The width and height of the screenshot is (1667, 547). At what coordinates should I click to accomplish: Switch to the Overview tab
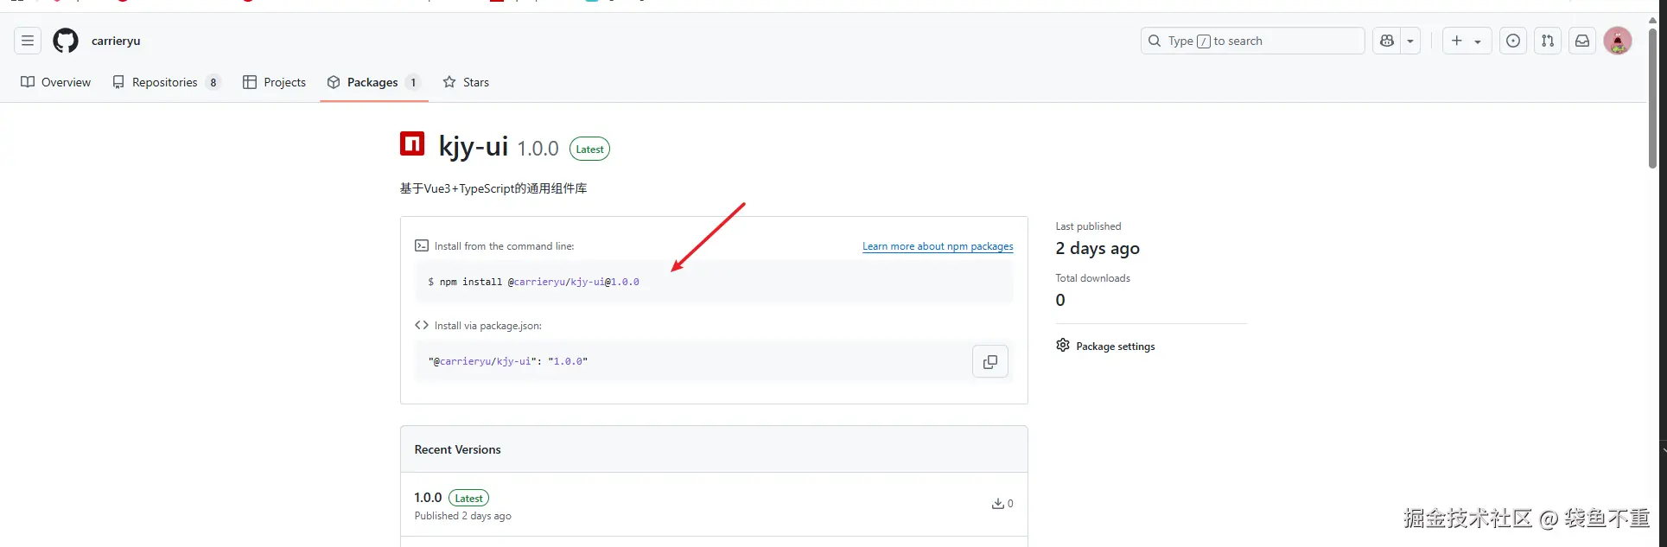pyautogui.click(x=55, y=82)
